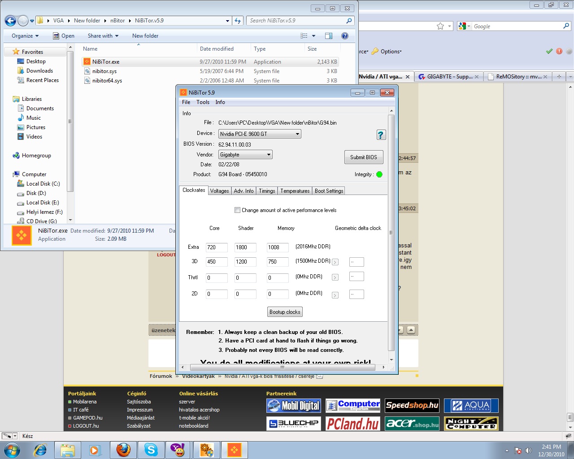
Task: Click the green Integrity status indicator
Action: click(379, 174)
